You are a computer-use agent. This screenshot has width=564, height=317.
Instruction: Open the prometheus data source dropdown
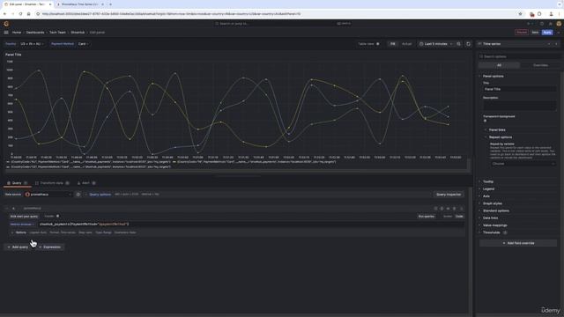coord(48,195)
